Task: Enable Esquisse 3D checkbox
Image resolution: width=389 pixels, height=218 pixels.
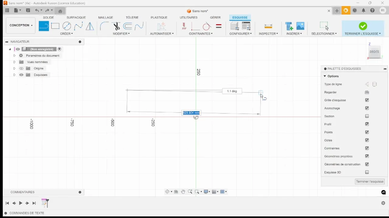Action: pyautogui.click(x=367, y=172)
